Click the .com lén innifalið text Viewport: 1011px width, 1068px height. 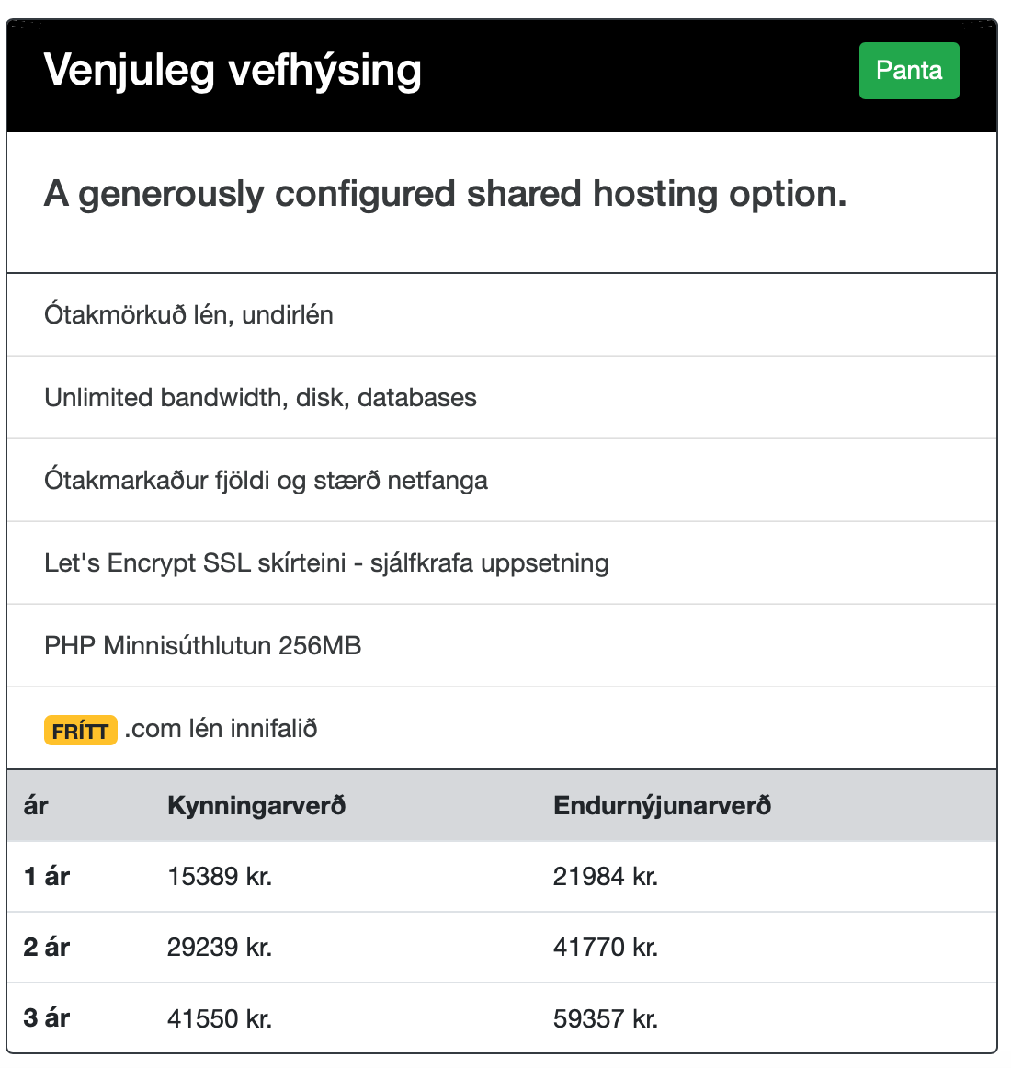(x=221, y=729)
